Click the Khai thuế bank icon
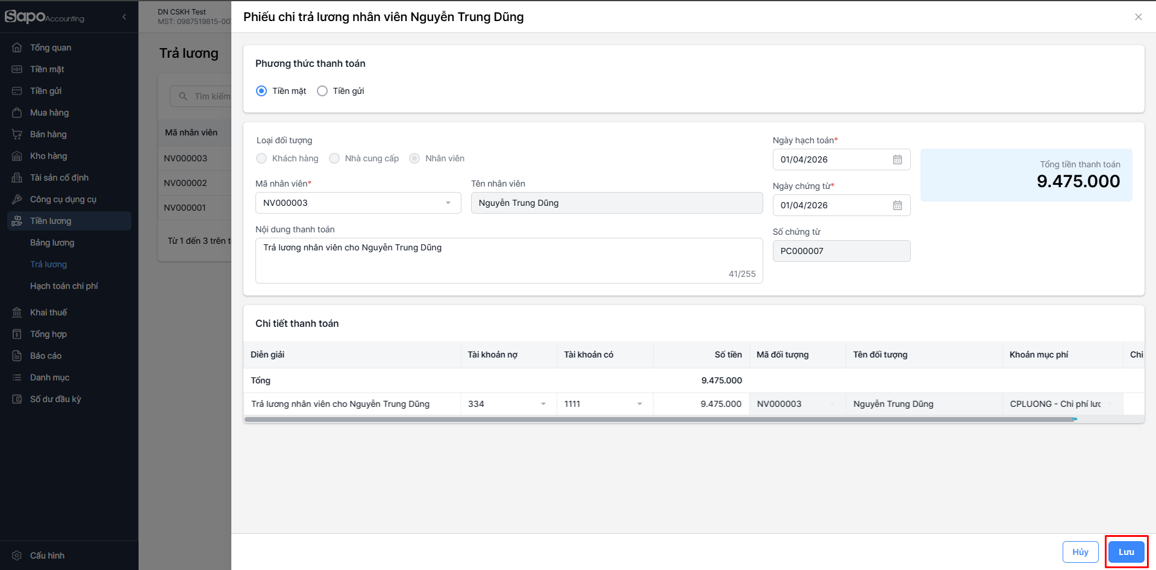The width and height of the screenshot is (1156, 570). point(17,312)
